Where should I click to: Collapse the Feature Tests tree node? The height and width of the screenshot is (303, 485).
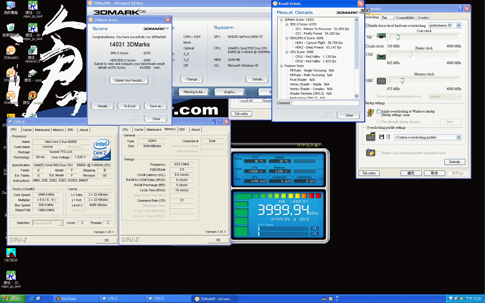tap(281, 66)
